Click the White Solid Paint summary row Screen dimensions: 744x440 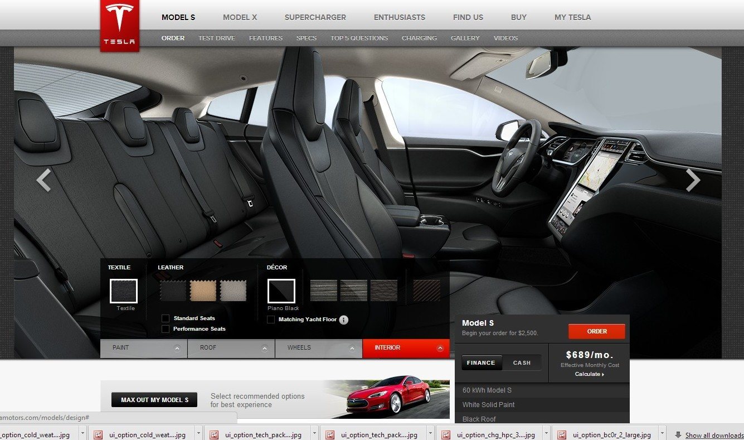[x=542, y=405]
